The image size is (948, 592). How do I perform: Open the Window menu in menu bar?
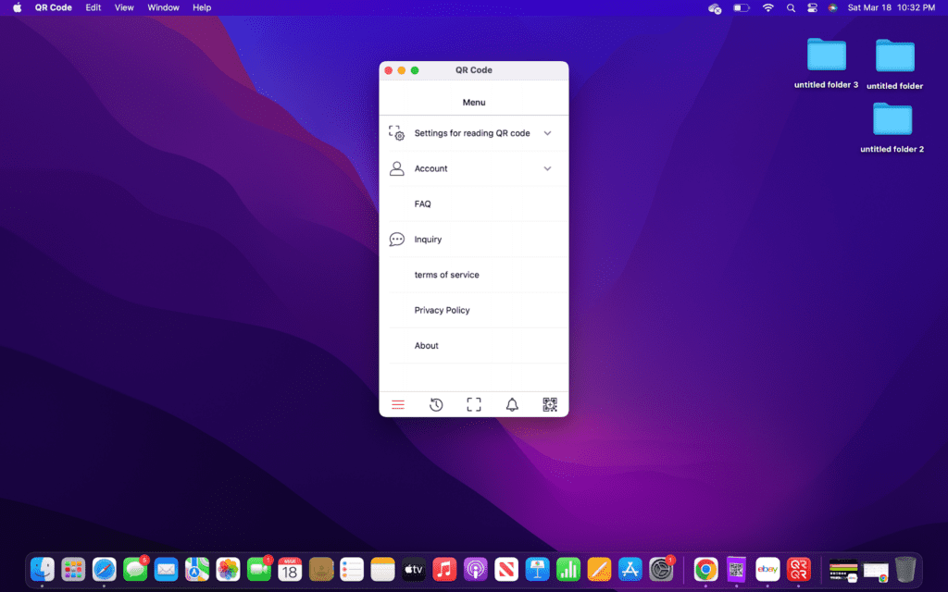pos(163,7)
